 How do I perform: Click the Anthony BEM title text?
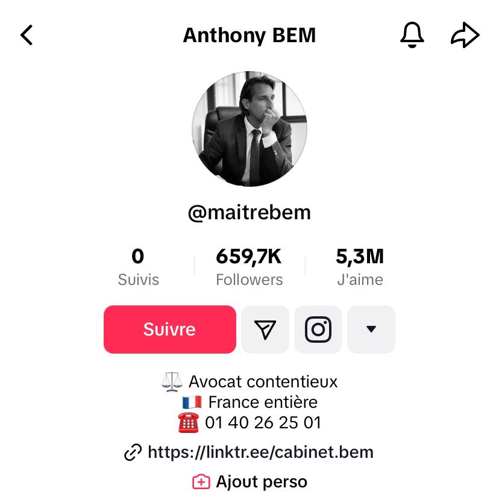[249, 35]
